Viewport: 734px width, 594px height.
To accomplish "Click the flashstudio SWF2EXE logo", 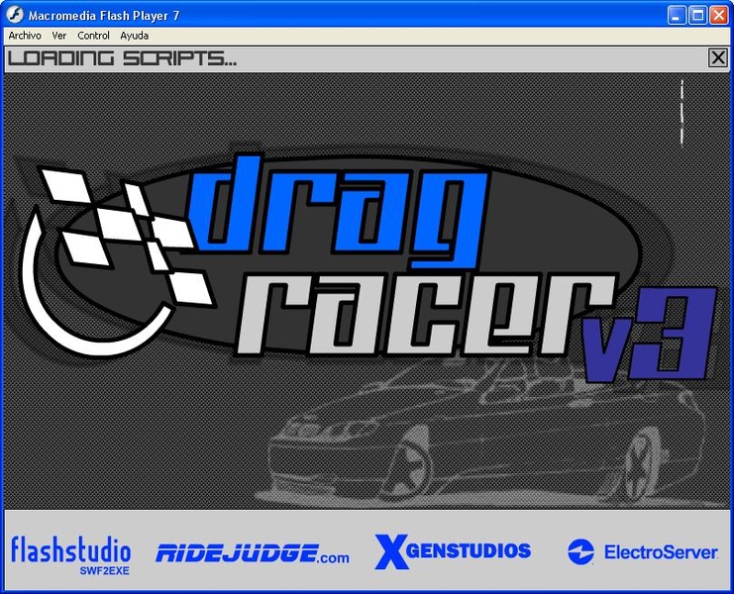I will [x=70, y=552].
